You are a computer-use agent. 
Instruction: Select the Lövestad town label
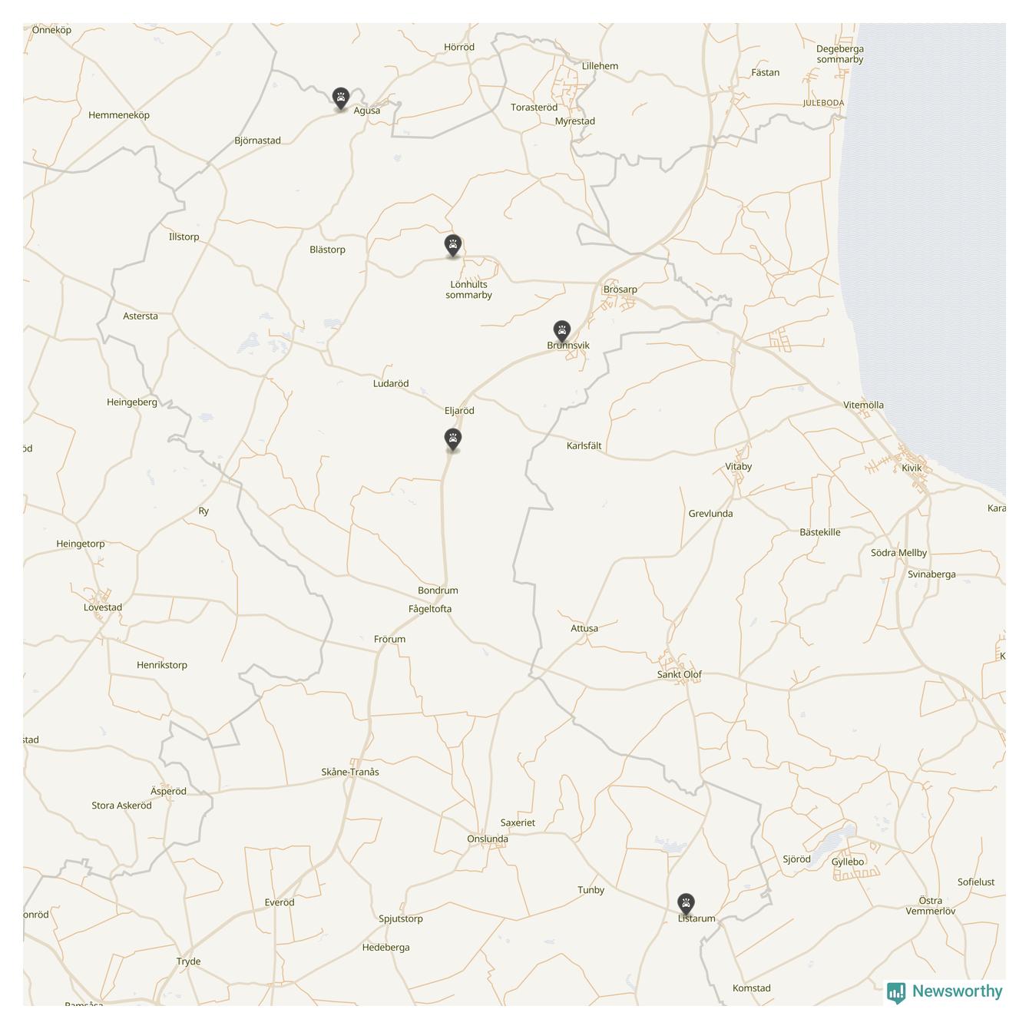pyautogui.click(x=103, y=607)
